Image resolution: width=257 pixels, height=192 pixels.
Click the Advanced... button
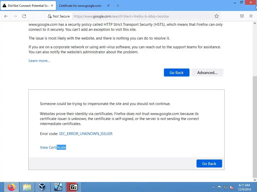pos(207,73)
